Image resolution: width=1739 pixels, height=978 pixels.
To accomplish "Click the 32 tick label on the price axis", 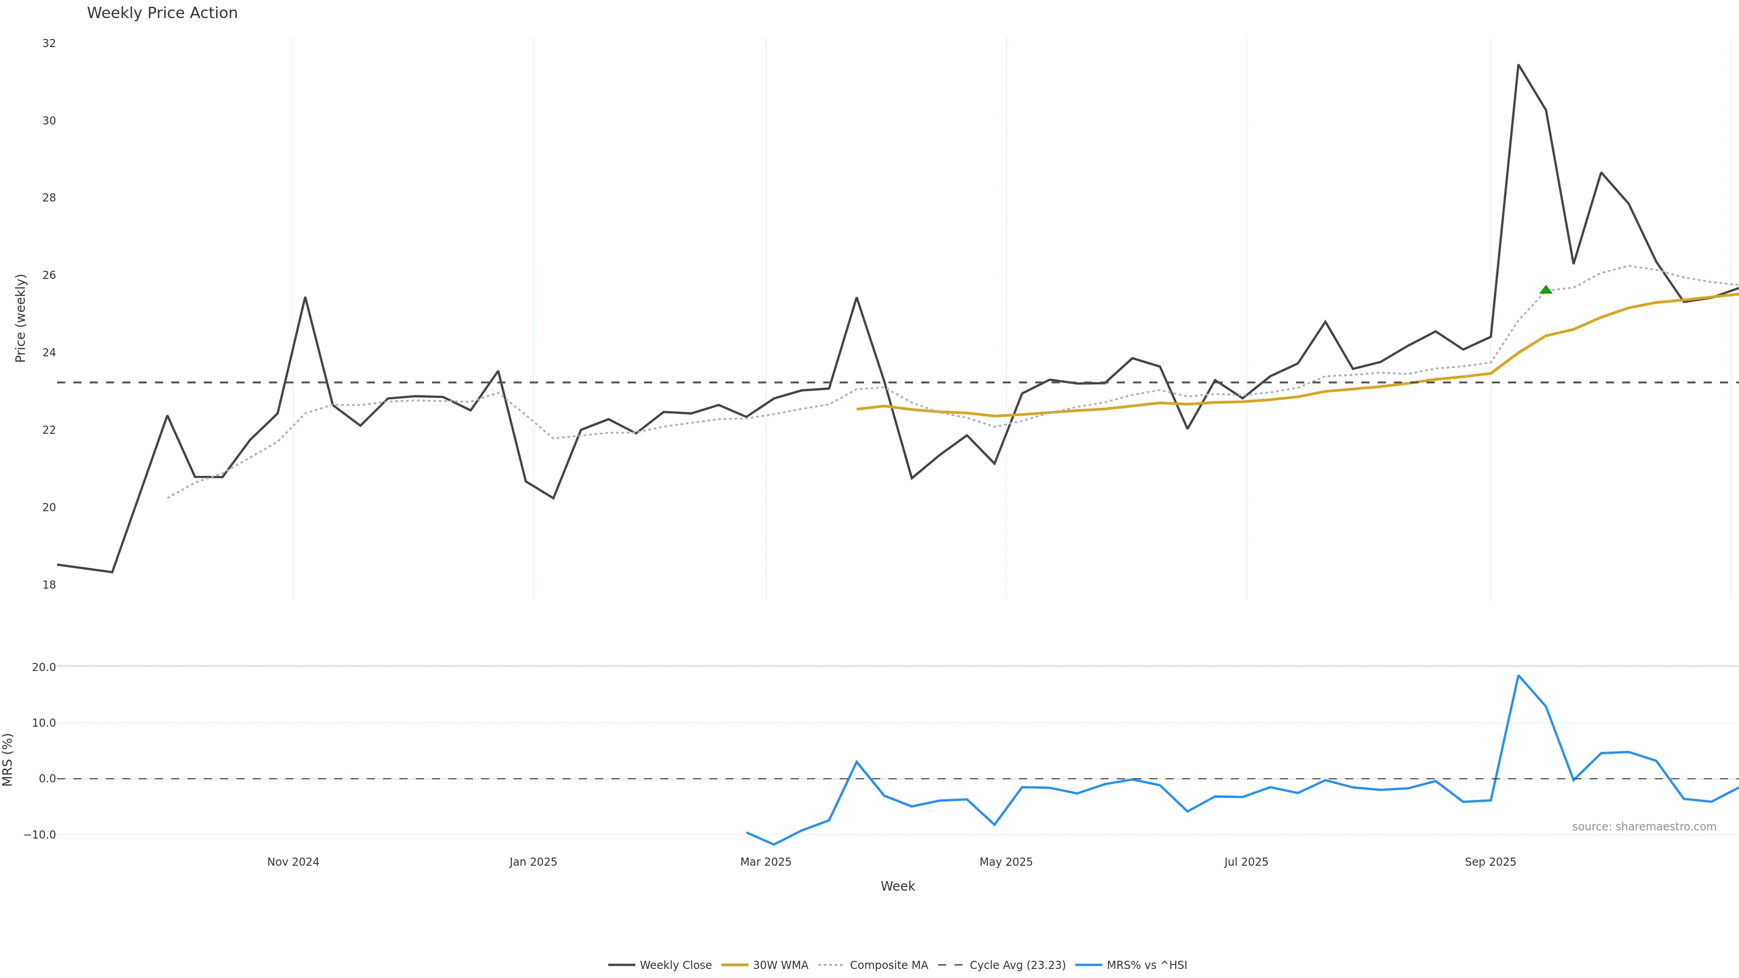I will pyautogui.click(x=49, y=43).
